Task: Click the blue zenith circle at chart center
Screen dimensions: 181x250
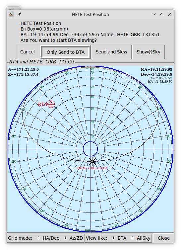Action: coord(90,149)
